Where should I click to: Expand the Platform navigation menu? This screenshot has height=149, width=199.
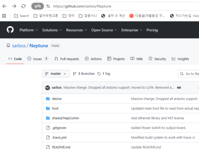click(x=28, y=30)
